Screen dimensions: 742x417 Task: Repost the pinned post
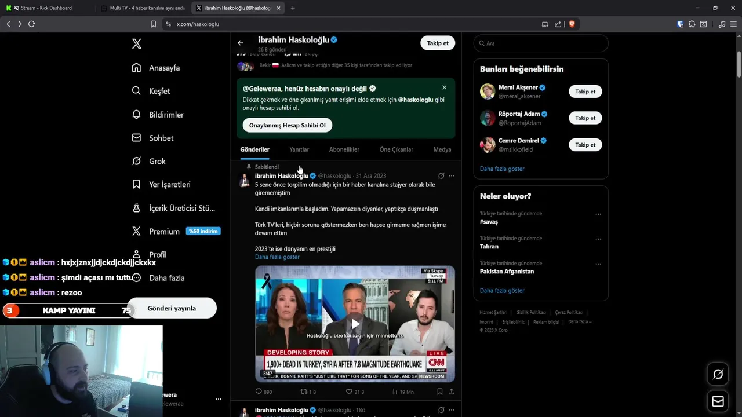(308, 392)
